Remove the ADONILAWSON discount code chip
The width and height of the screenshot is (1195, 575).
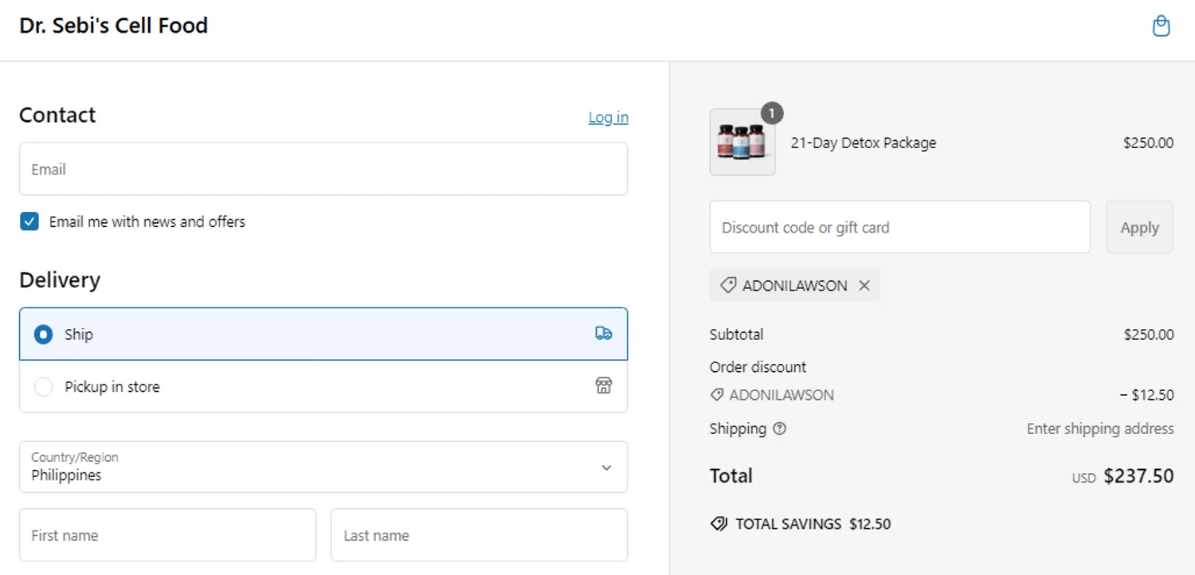tap(864, 285)
